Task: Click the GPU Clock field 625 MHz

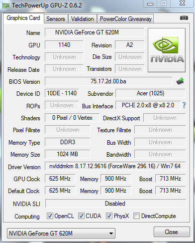Action: click(60, 179)
